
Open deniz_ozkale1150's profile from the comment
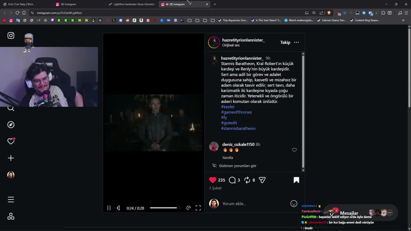pyautogui.click(x=238, y=144)
